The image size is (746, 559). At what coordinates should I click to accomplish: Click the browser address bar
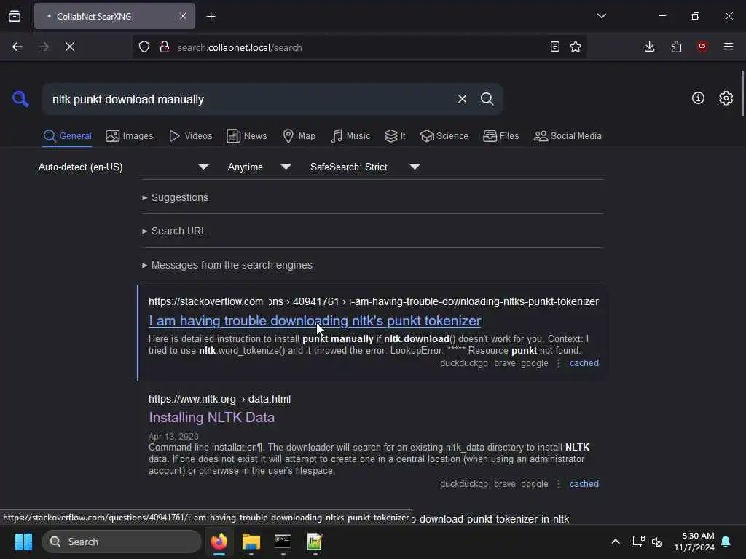pyautogui.click(x=359, y=47)
